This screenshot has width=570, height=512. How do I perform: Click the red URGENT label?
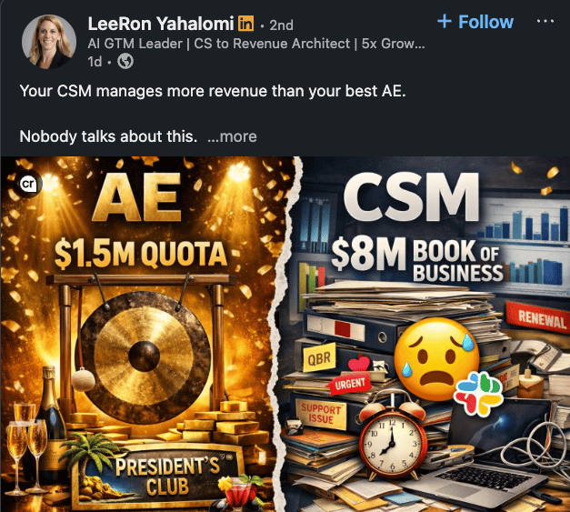click(350, 384)
